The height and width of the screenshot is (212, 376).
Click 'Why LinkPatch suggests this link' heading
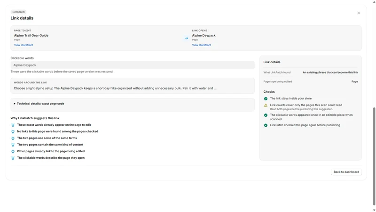pyautogui.click(x=35, y=118)
